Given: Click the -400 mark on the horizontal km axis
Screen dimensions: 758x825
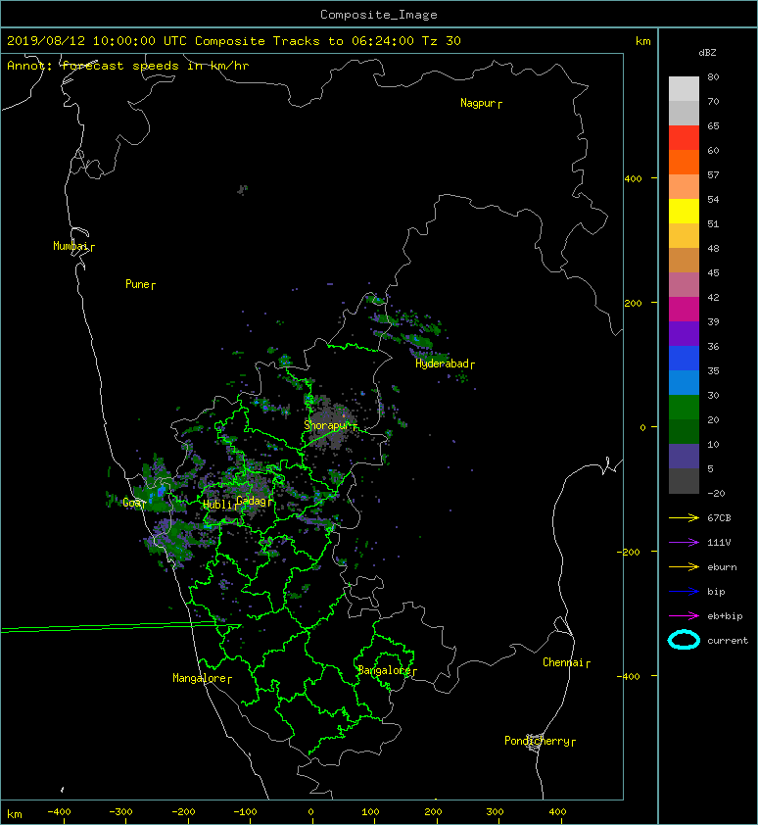Looking at the screenshot, I should coord(59,812).
